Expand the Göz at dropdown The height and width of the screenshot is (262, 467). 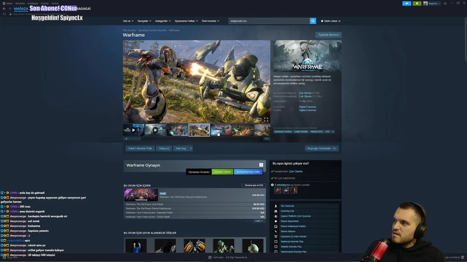coord(128,21)
